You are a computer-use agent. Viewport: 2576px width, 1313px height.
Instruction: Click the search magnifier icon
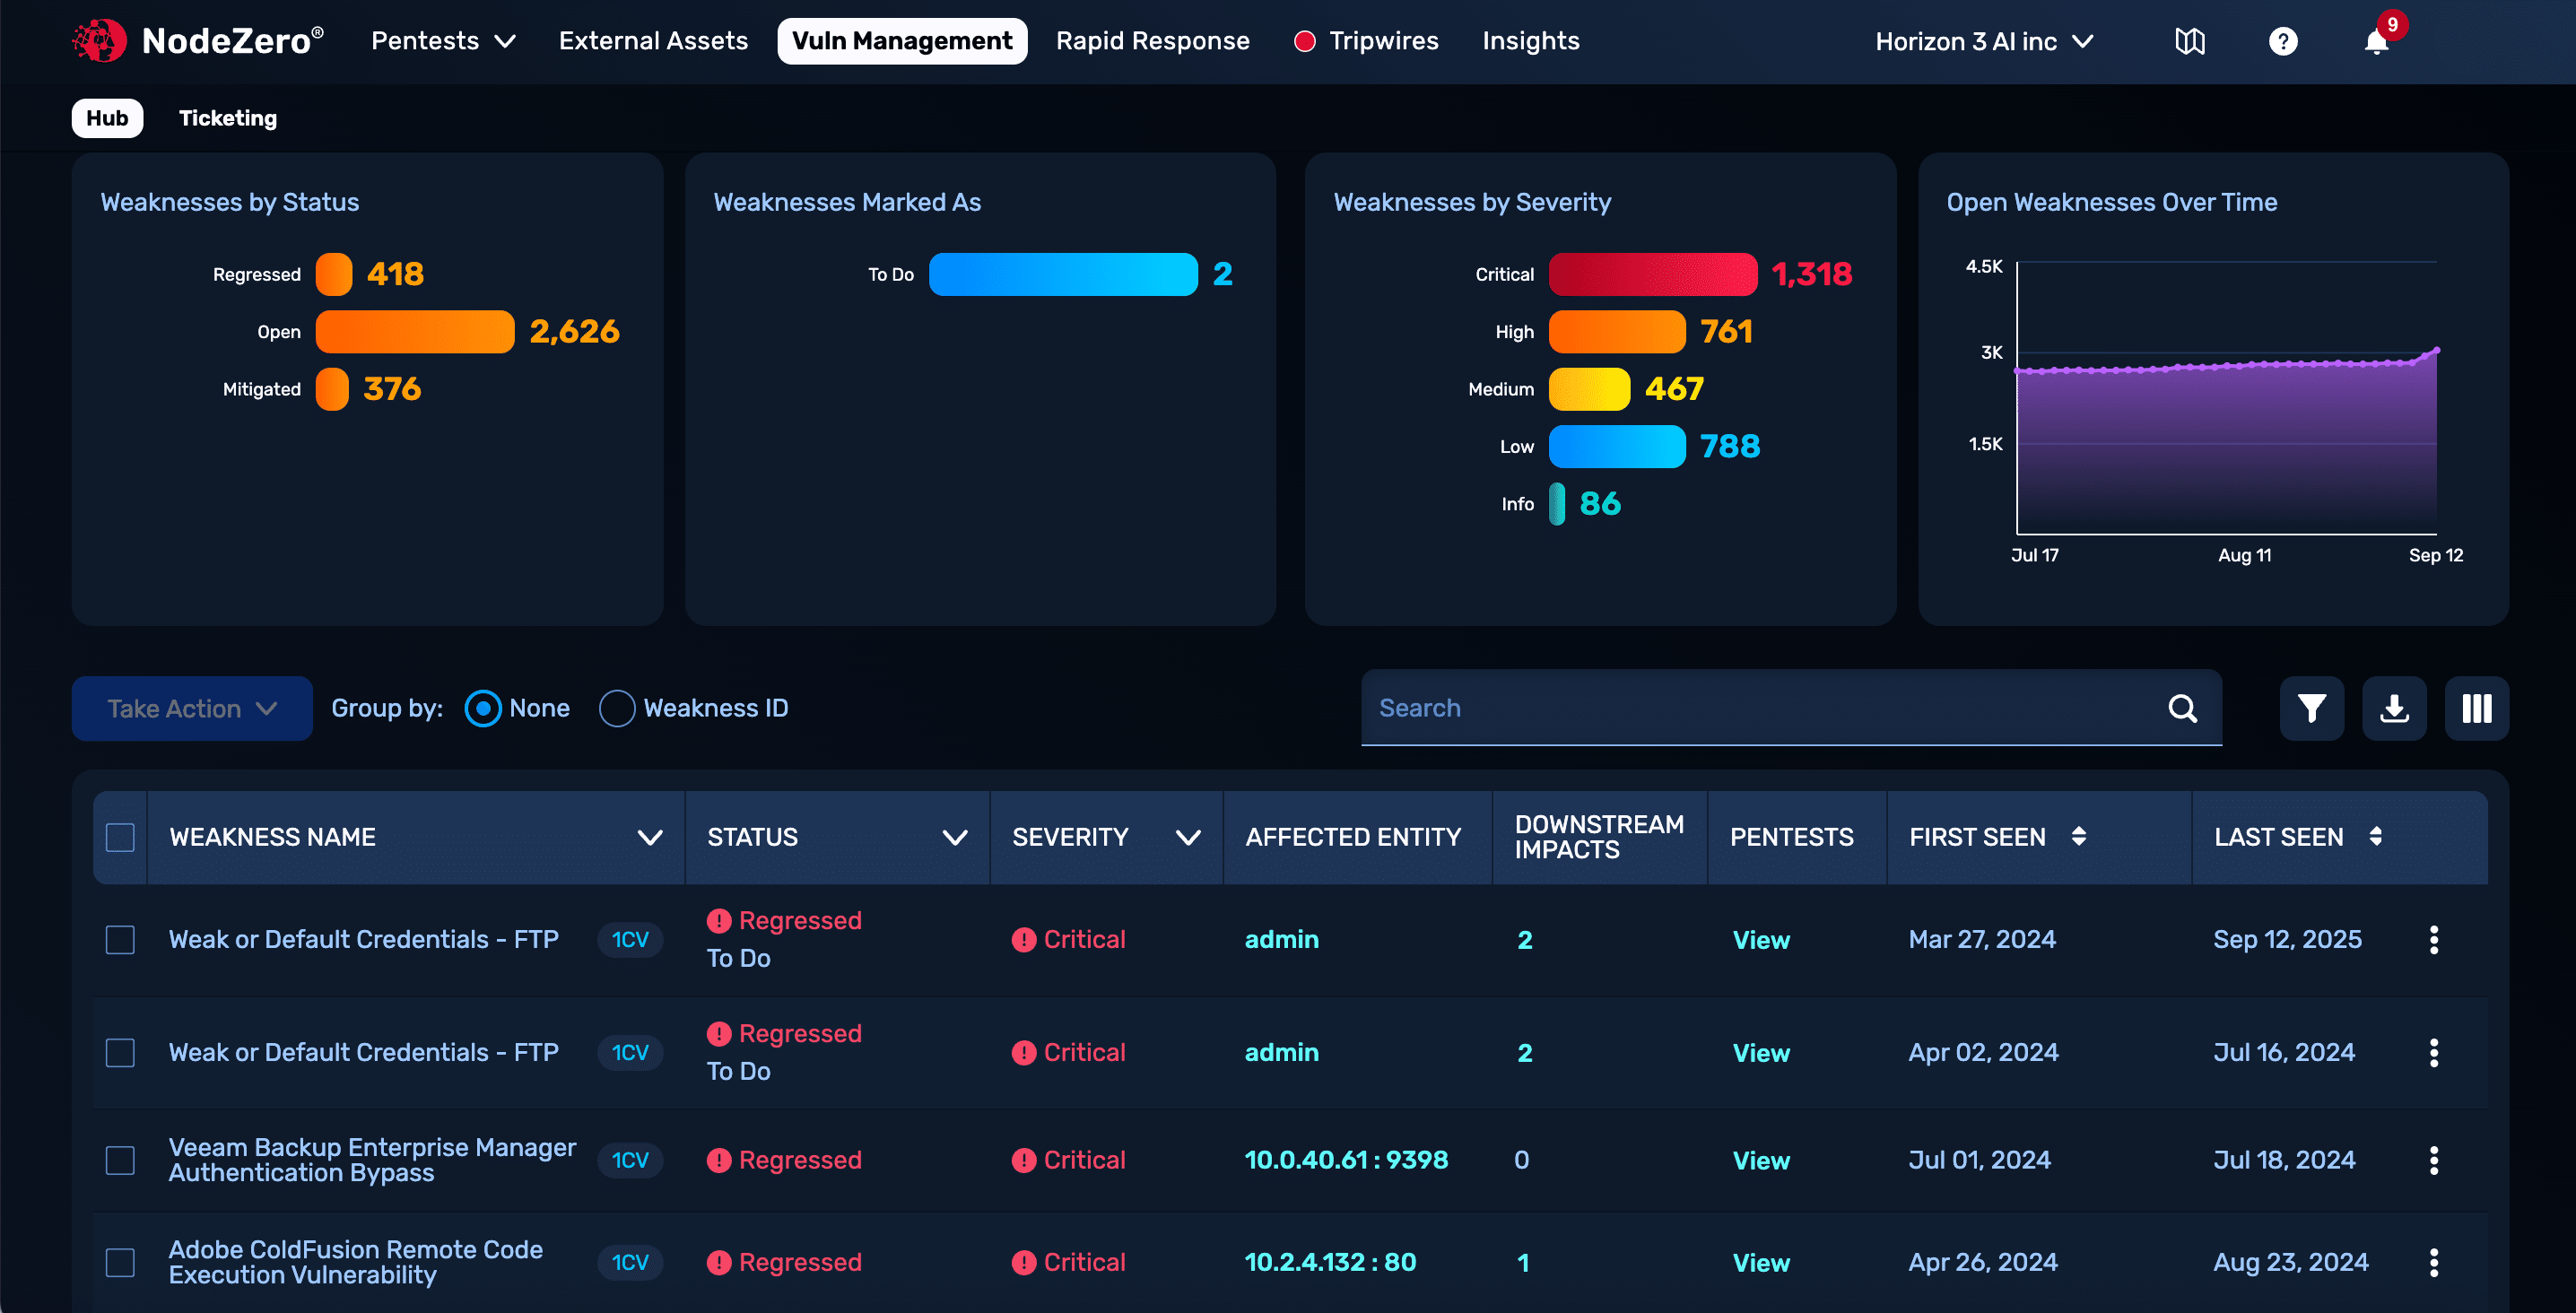click(x=2182, y=708)
